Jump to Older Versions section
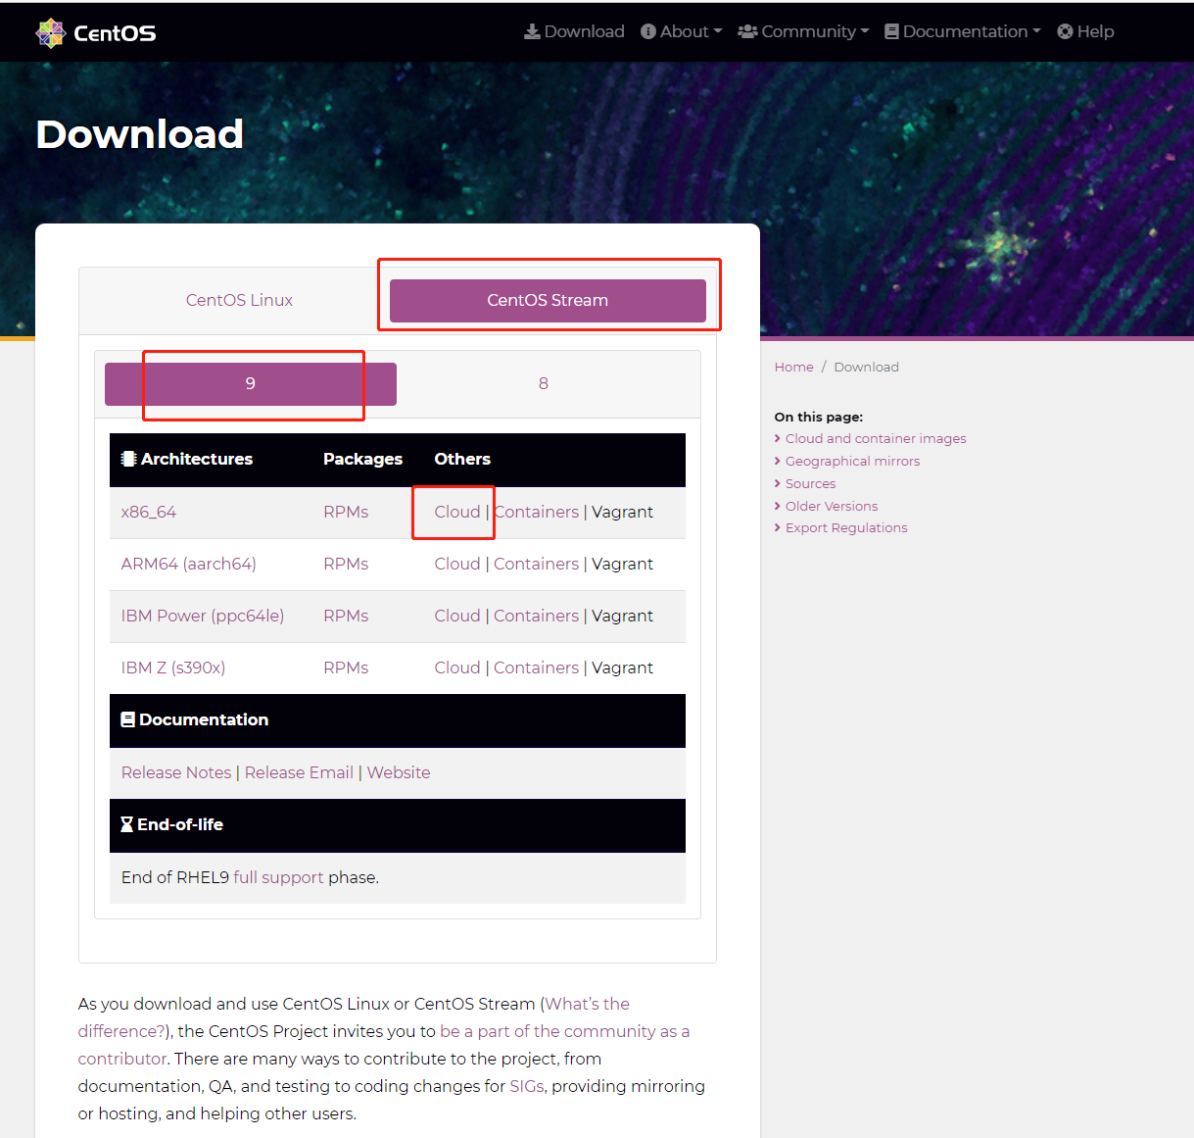This screenshot has height=1138, width=1194. [832, 506]
